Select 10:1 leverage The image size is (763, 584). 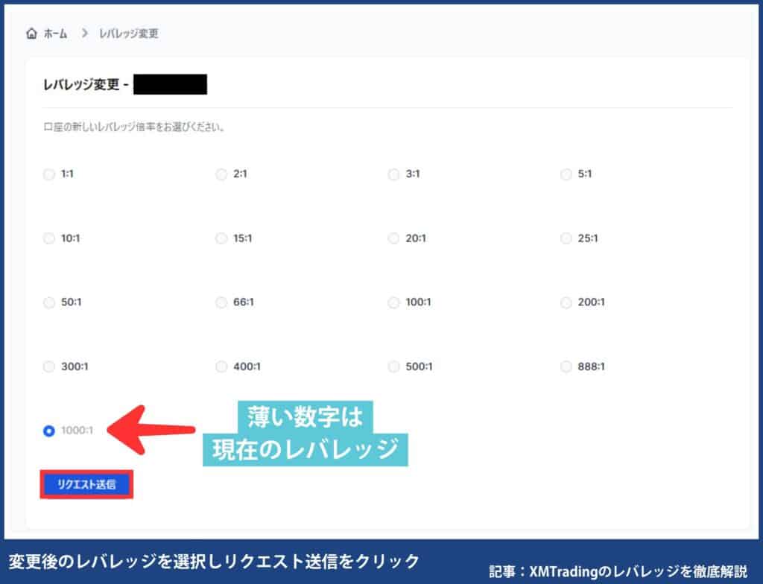[x=48, y=238]
